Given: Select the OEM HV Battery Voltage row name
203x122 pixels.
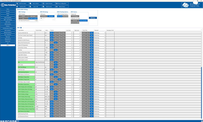Looking at the screenshot, I should 26,94.
